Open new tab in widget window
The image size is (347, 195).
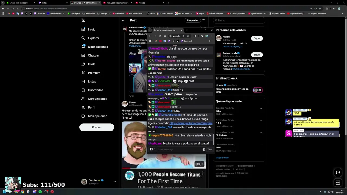(187, 30)
